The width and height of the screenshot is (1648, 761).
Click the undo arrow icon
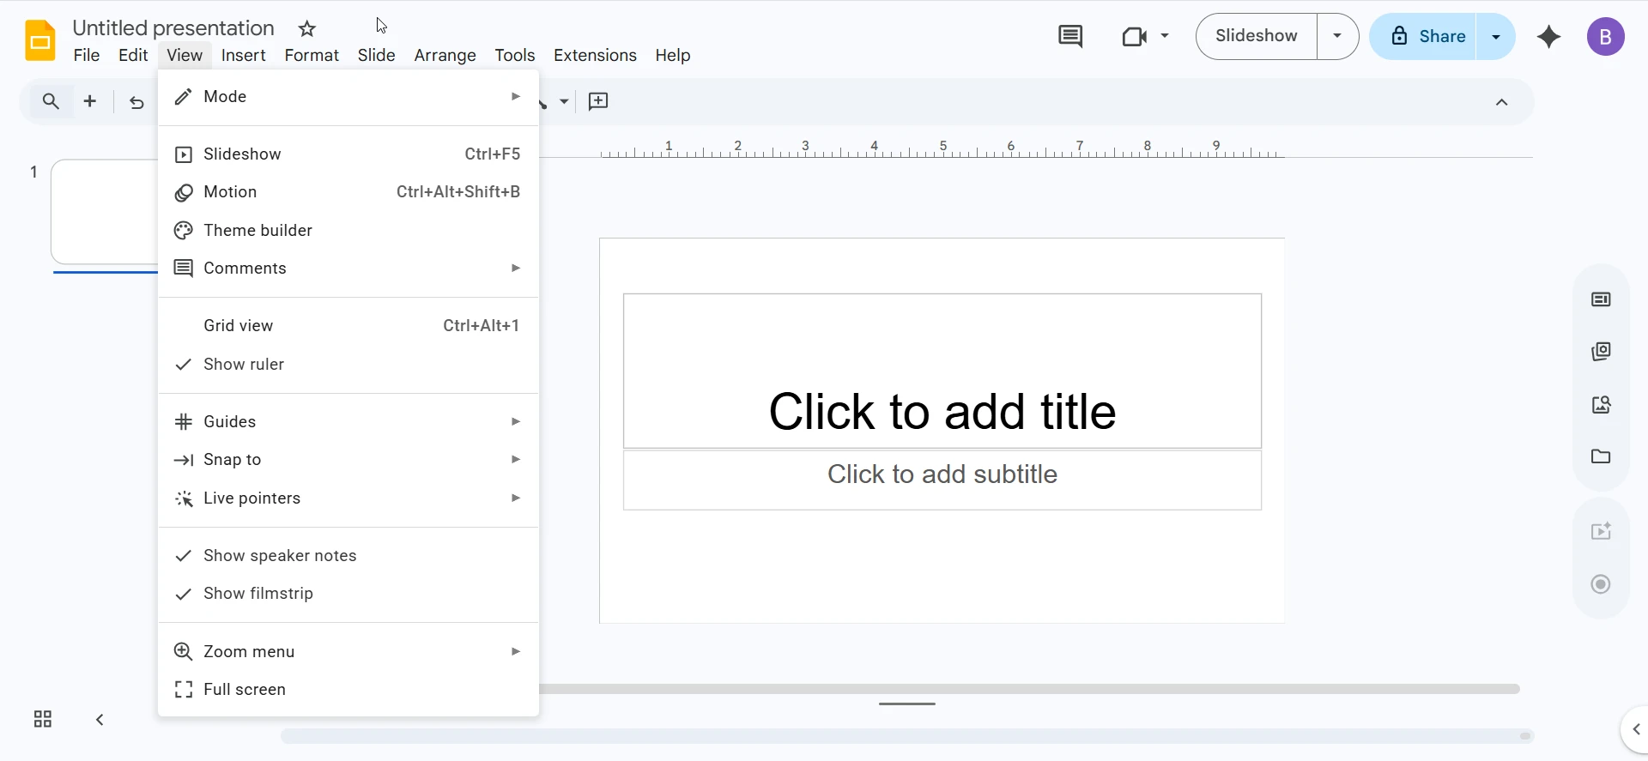[136, 102]
